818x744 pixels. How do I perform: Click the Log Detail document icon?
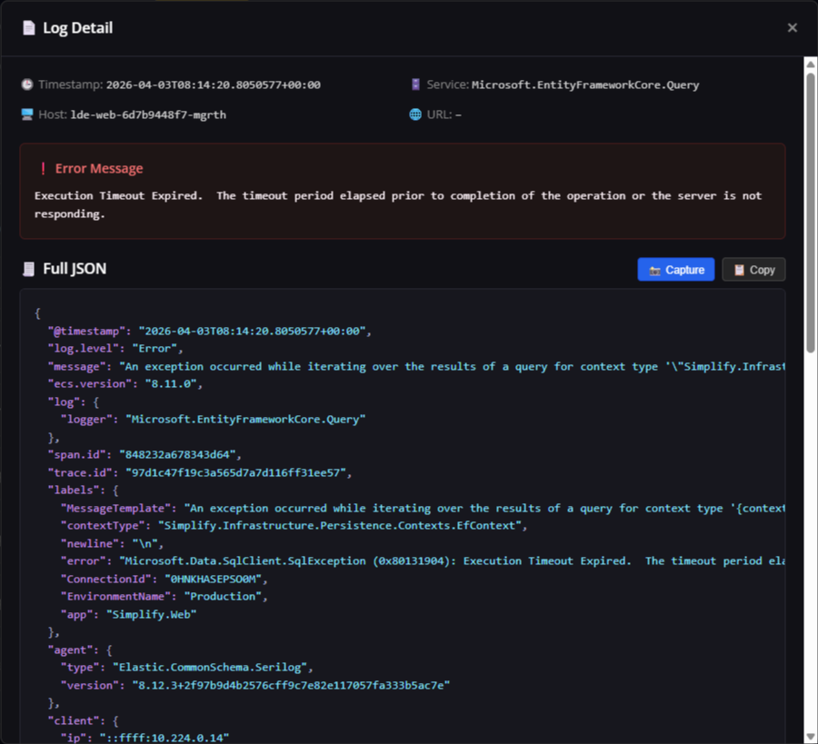(x=29, y=28)
